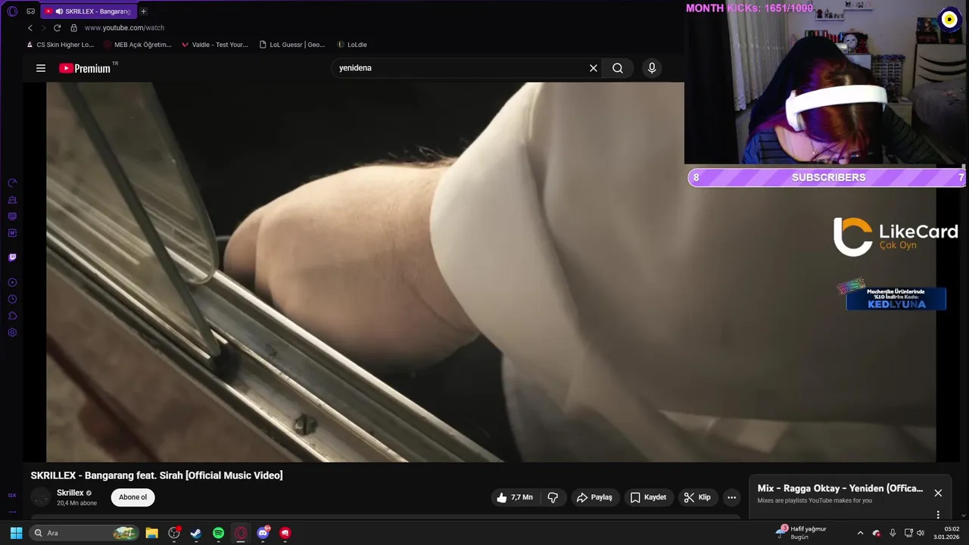Open the Hafif yağmur weather widget
Viewport: 969px width, 545px height.
pyautogui.click(x=802, y=533)
